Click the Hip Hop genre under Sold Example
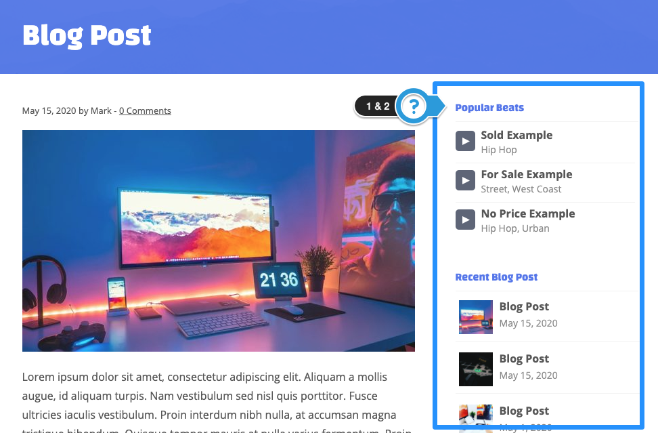The height and width of the screenshot is (433, 658). 498,150
